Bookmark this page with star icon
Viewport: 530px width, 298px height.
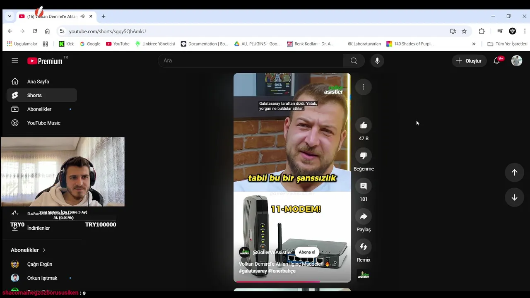464,31
